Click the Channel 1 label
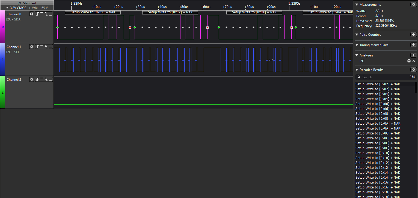The height and width of the screenshot is (198, 418). tap(14, 47)
